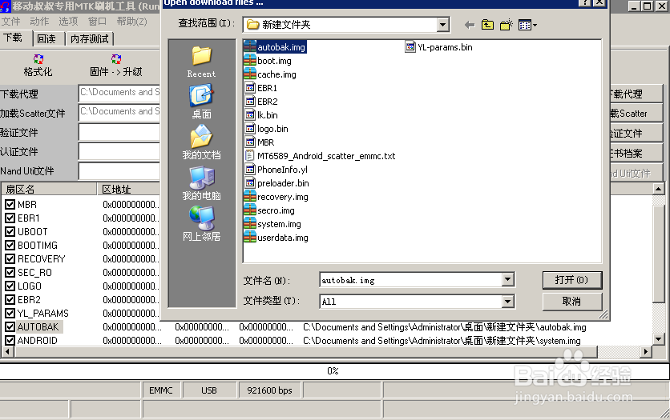Uncheck the UBOOT partition checkbox
Viewport: 670px width, 420px height.
pyautogui.click(x=10, y=231)
